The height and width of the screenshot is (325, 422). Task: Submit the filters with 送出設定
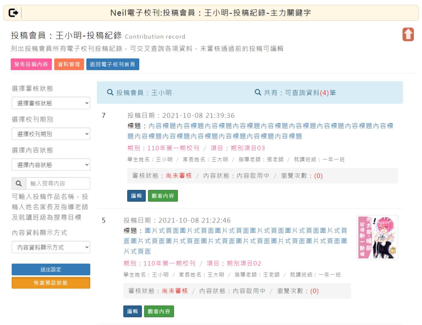pos(51,269)
